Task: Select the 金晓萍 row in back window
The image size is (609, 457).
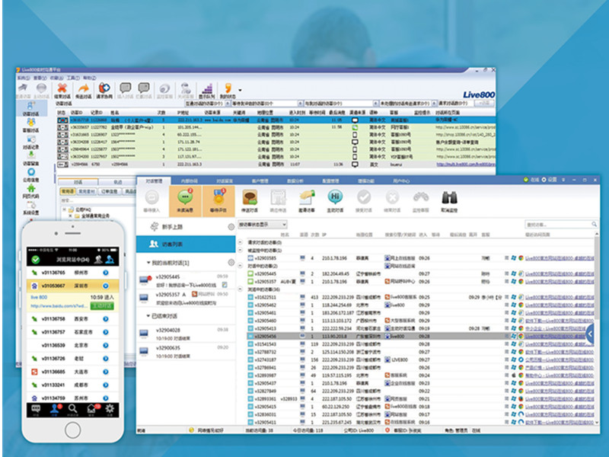Action: tap(276, 127)
